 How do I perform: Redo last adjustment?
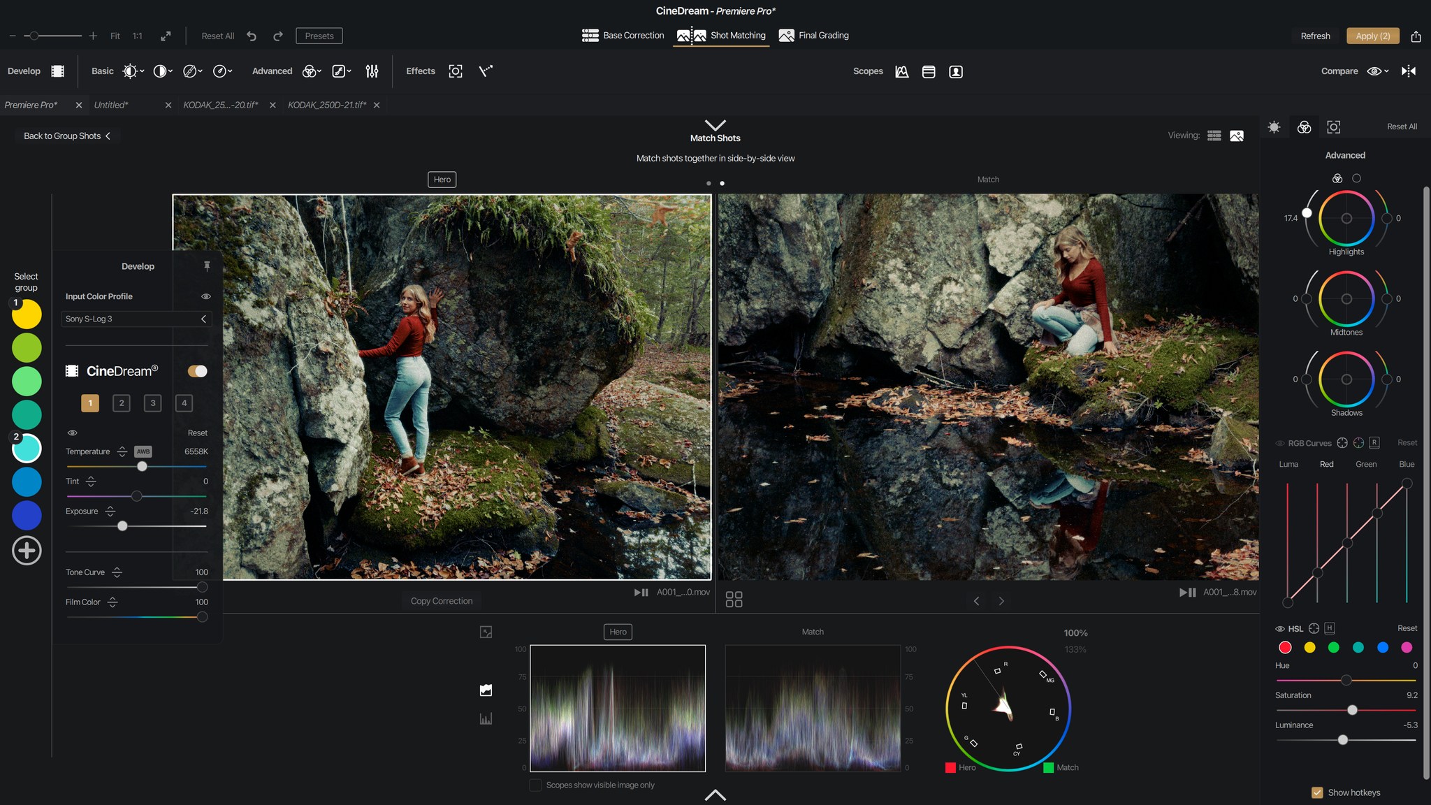(x=278, y=36)
